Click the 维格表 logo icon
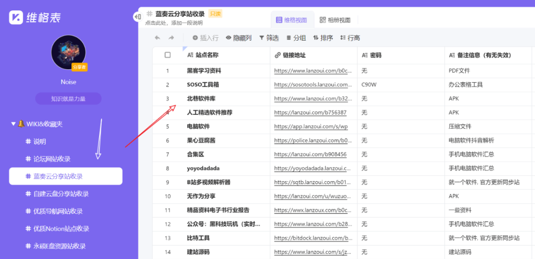This screenshot has width=535, height=259. point(16,17)
